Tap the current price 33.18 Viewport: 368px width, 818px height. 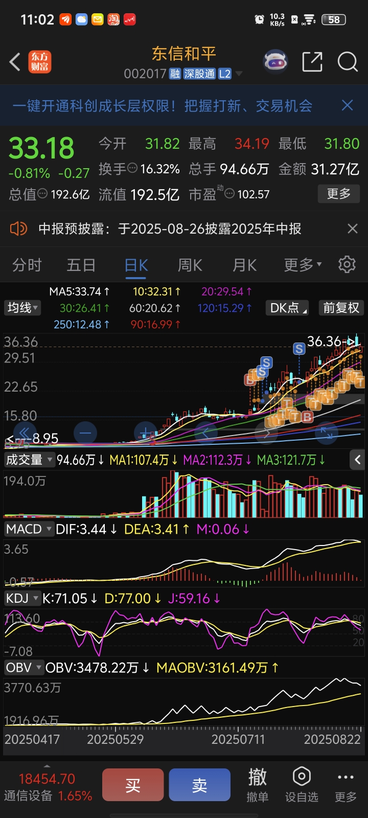[x=41, y=148]
